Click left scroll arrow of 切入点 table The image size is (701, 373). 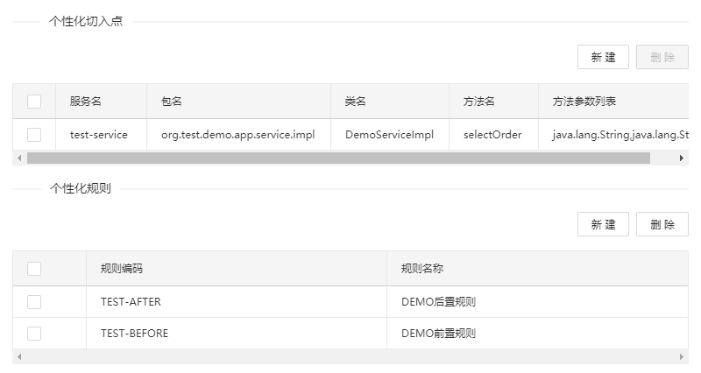point(19,158)
